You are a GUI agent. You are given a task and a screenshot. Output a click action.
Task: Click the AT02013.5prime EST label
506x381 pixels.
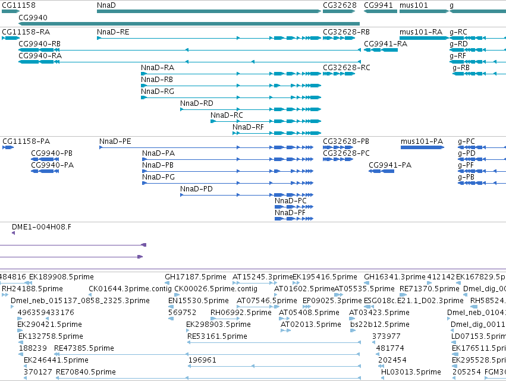[x=311, y=325]
